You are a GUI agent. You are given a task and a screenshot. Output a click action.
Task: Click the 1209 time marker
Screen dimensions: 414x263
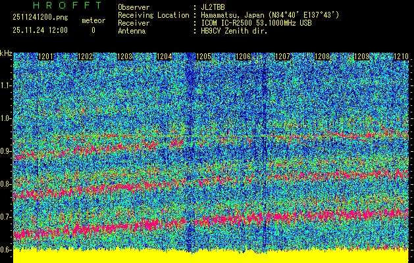point(361,57)
